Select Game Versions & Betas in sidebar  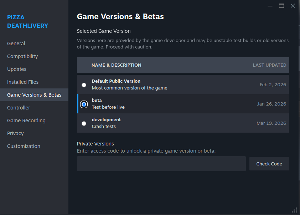click(34, 95)
